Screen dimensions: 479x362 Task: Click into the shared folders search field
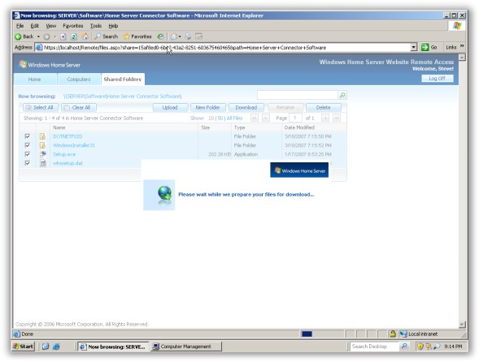click(x=298, y=95)
